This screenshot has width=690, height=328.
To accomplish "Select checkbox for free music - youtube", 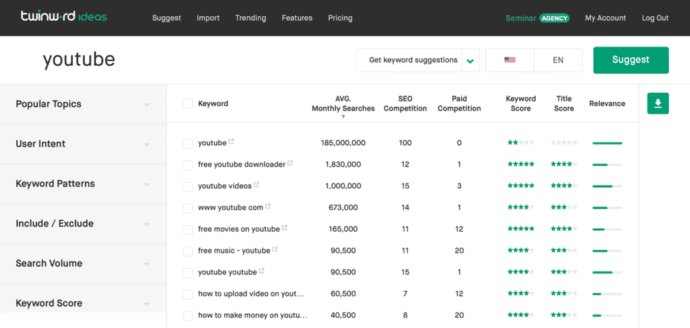I will pos(188,251).
